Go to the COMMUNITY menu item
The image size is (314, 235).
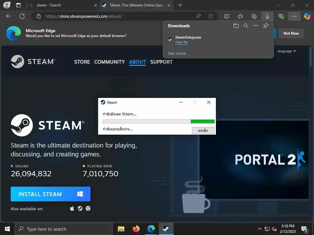109,62
